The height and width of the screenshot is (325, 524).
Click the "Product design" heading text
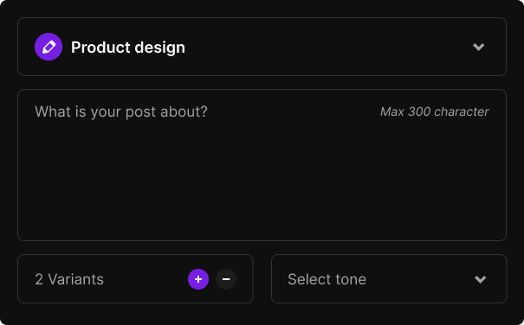(128, 48)
